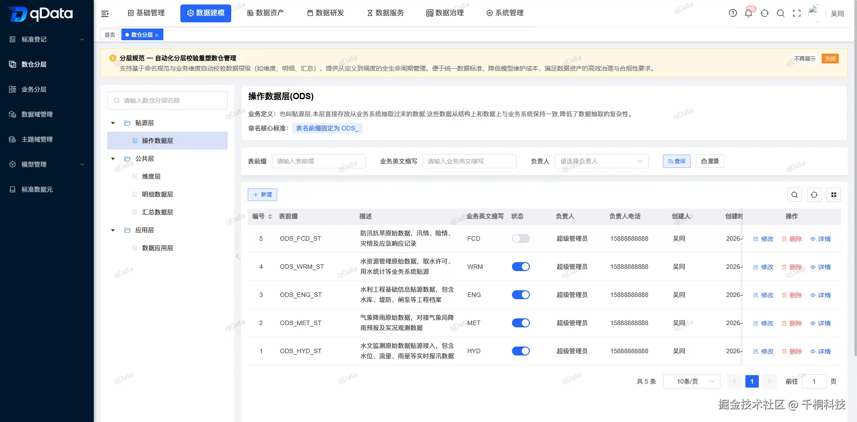Collapse the sidebar with the hamburger icon
857x422 pixels.
(105, 13)
